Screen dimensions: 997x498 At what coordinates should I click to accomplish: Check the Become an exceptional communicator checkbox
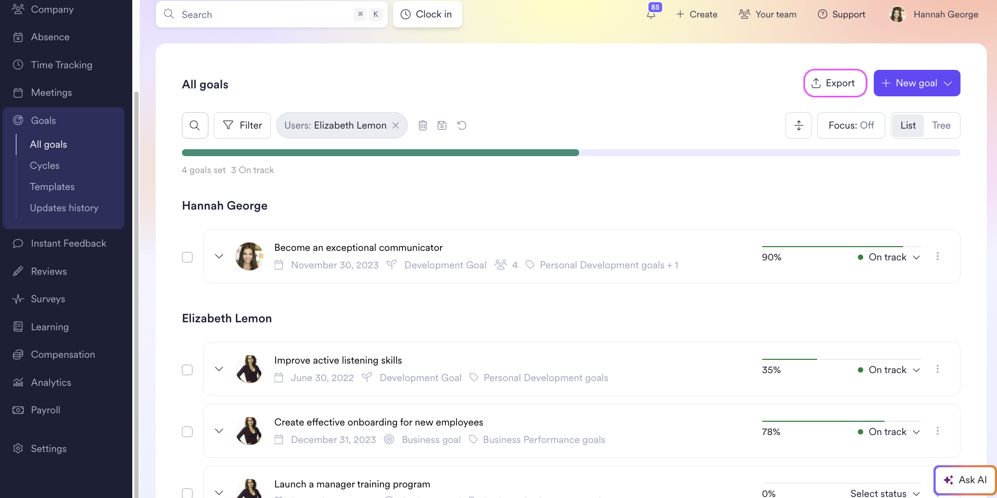(x=187, y=257)
